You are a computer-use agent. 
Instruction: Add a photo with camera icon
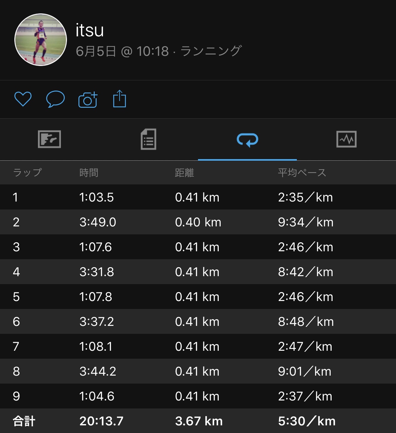tap(88, 100)
